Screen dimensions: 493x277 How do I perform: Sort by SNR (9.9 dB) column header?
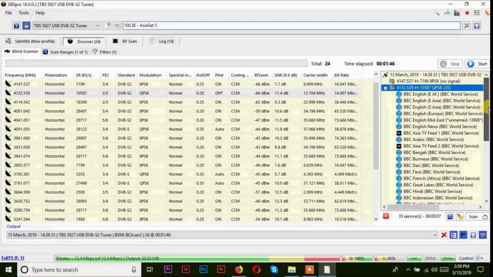(x=285, y=75)
